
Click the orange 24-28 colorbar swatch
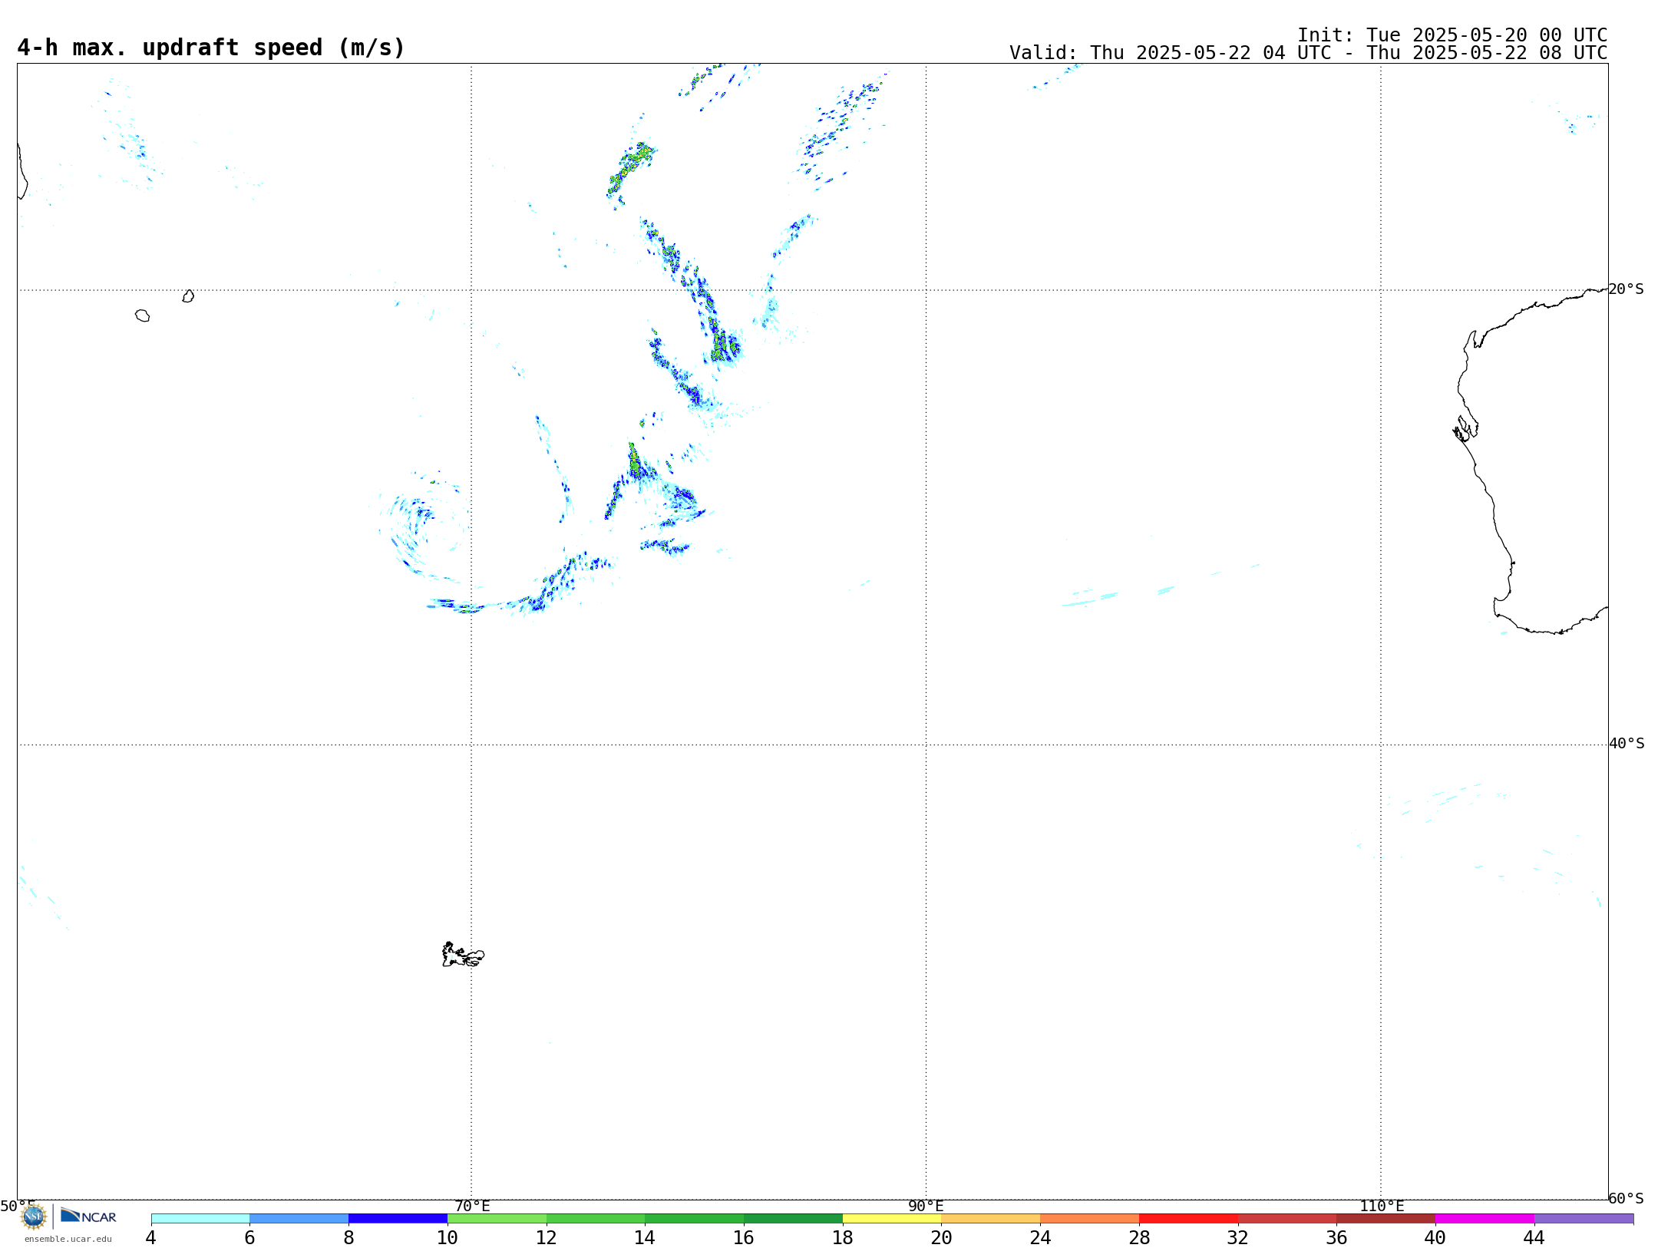(1090, 1218)
